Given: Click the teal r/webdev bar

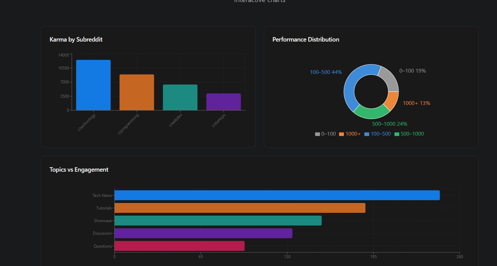Looking at the screenshot, I should tap(180, 97).
